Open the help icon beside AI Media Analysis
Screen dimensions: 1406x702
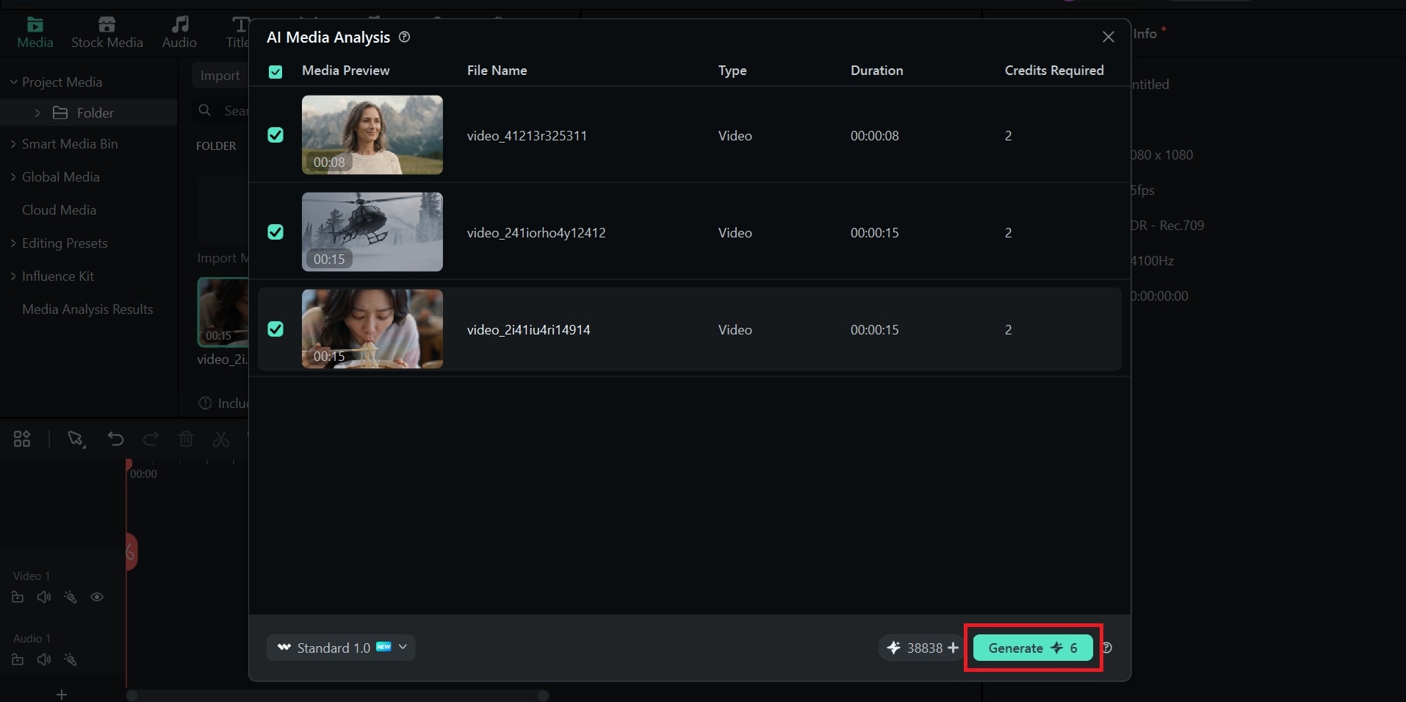(x=404, y=37)
